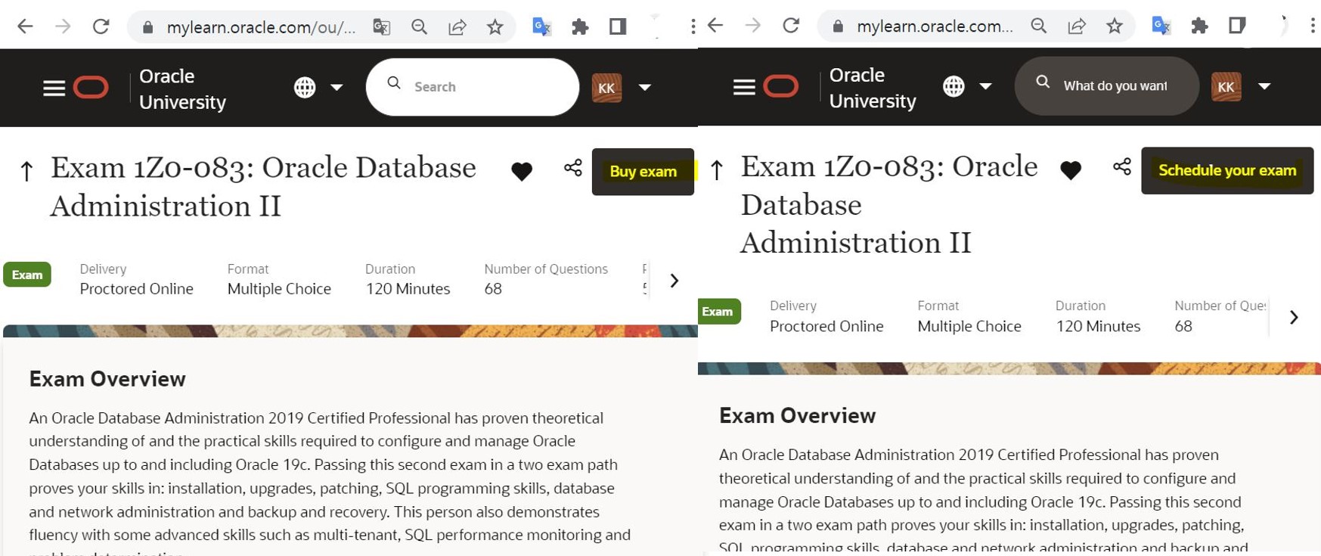Open language globe dropdown in left page
Image resolution: width=1321 pixels, height=556 pixels.
(318, 88)
